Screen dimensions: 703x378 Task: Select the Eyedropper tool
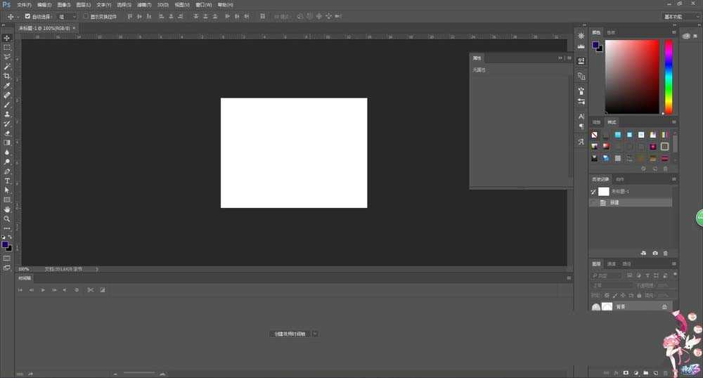point(7,86)
